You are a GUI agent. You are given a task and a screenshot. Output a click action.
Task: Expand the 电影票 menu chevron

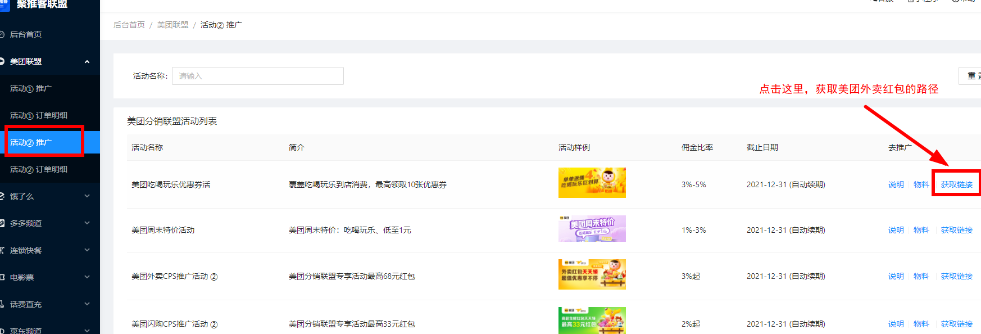tap(87, 277)
